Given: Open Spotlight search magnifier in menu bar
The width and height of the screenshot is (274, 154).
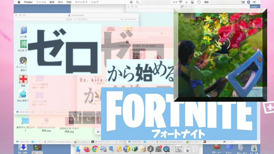Looking at the screenshot, I should click(x=138, y=2).
